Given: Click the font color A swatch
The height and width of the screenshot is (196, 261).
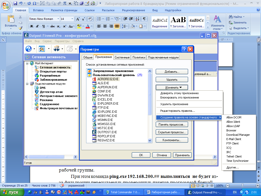Looking at the screenshot, I should pos(88,26).
